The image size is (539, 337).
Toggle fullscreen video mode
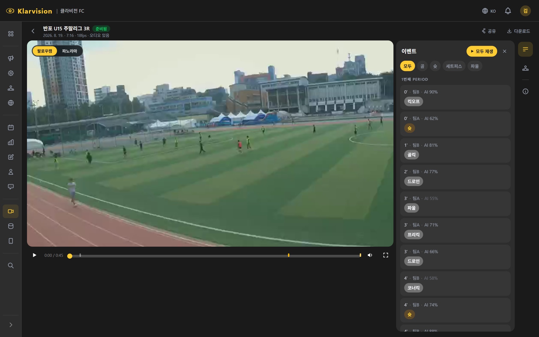click(x=386, y=255)
